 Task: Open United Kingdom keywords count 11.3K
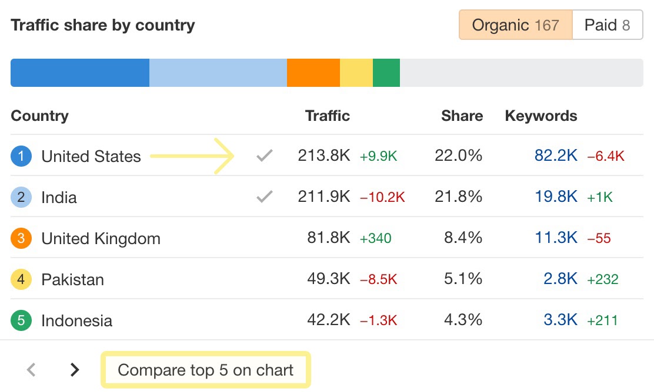click(556, 238)
